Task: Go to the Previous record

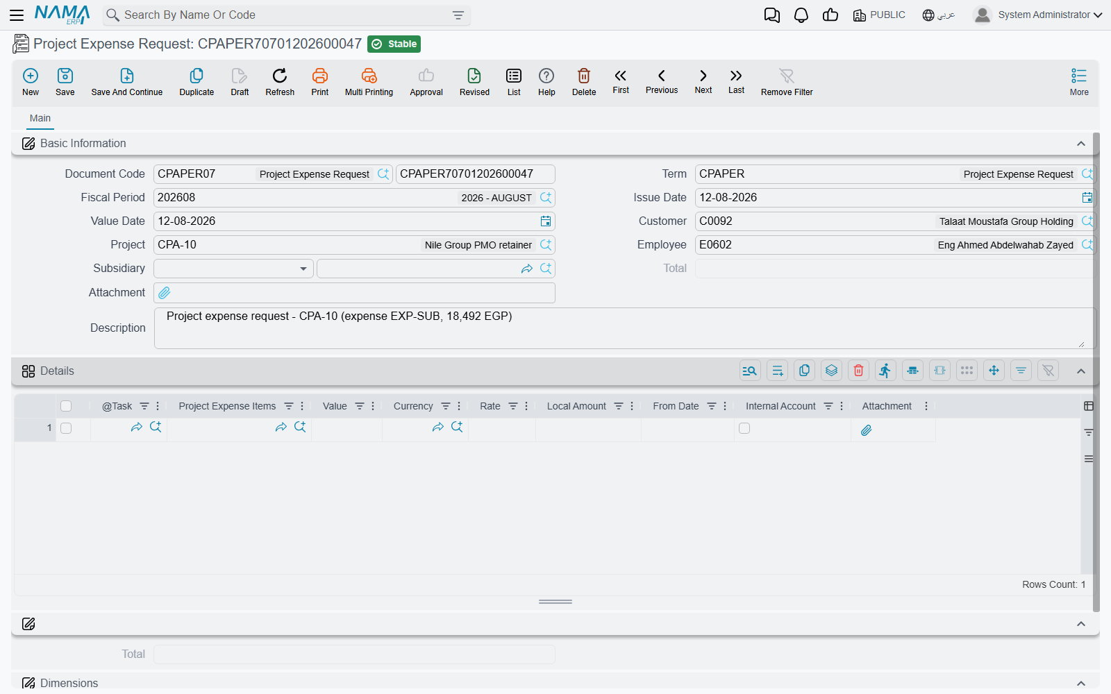Action: [662, 81]
